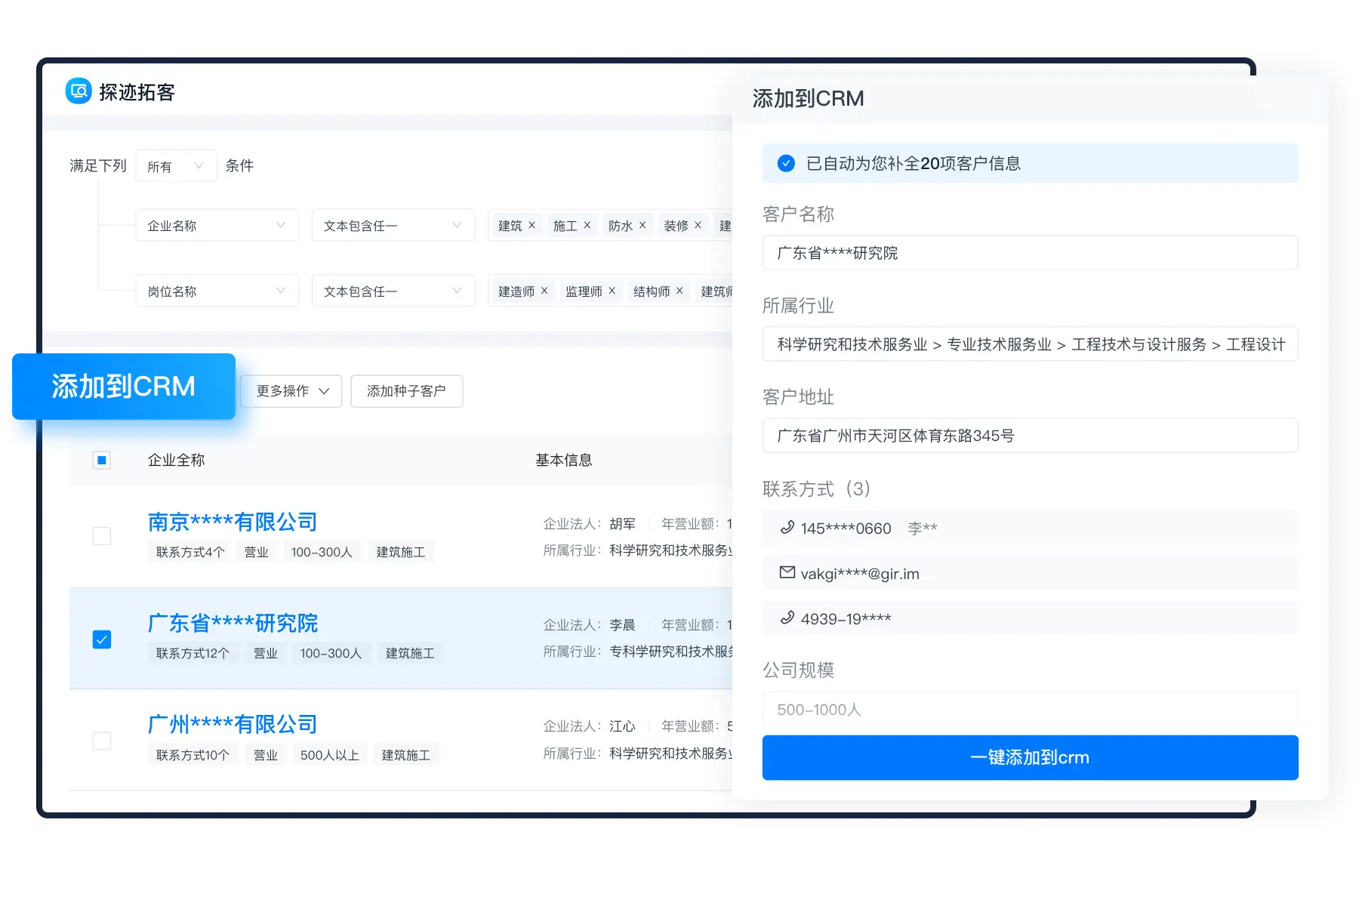Click the phone icon beside 145****0660
1362x906 pixels.
point(787,528)
